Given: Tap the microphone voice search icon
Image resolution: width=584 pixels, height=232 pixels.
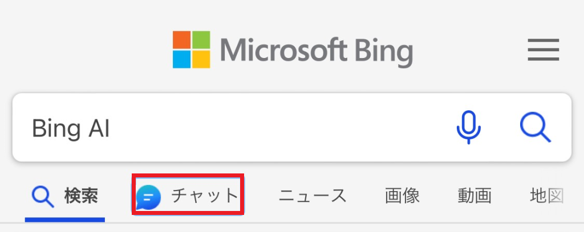Looking at the screenshot, I should coord(468,127).
